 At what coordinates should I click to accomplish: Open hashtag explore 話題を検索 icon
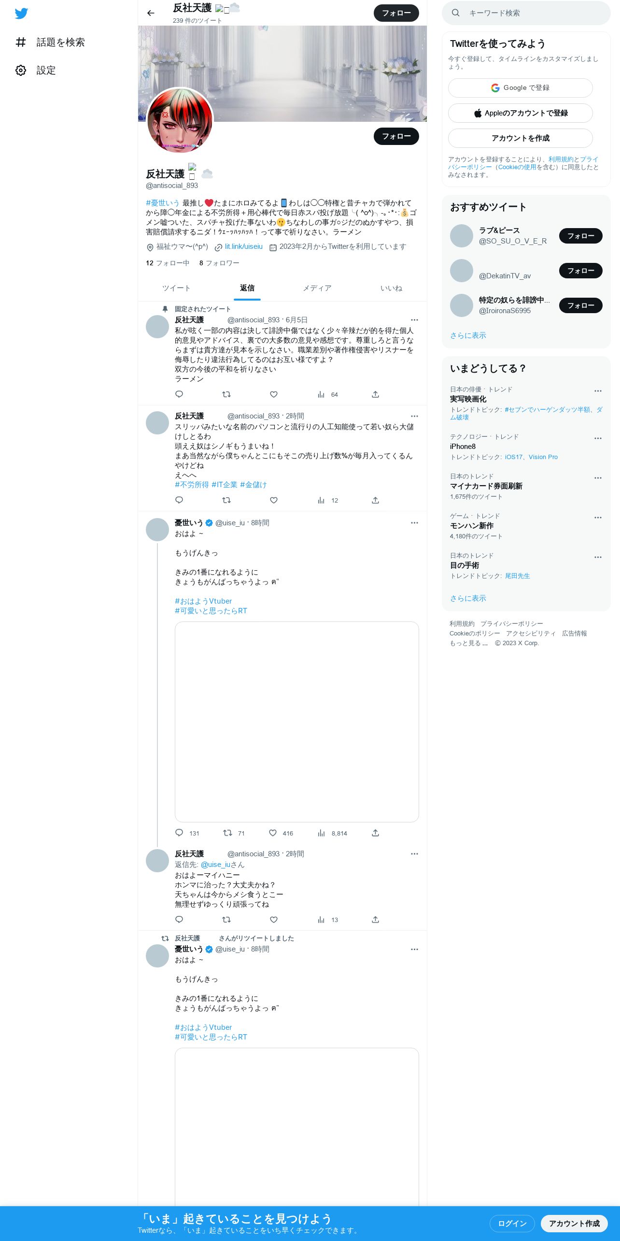(x=21, y=42)
